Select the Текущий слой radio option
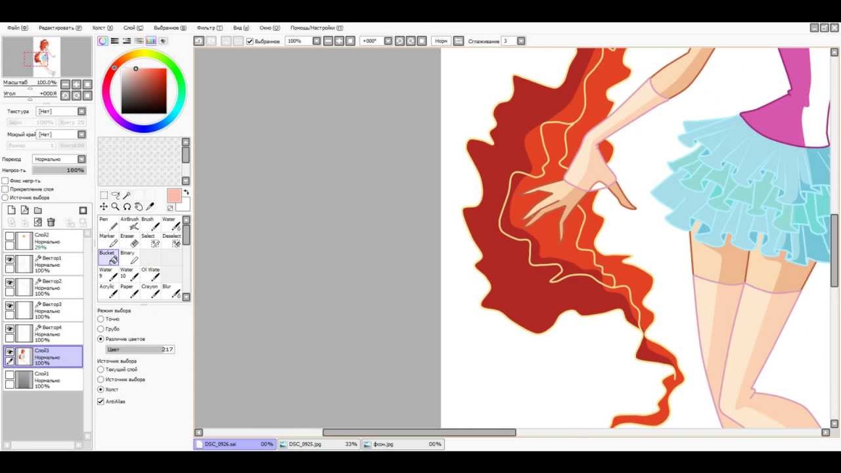The image size is (841, 473). pos(101,370)
